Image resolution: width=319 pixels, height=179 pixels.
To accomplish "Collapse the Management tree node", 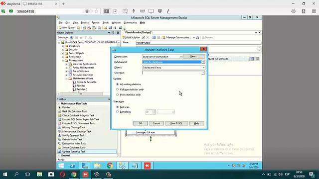I will pos(63,61).
